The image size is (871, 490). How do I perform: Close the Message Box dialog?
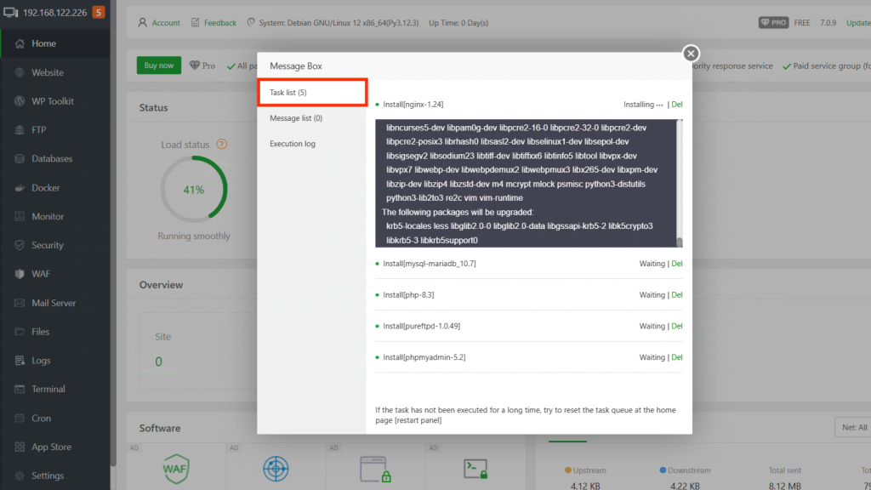coord(691,54)
